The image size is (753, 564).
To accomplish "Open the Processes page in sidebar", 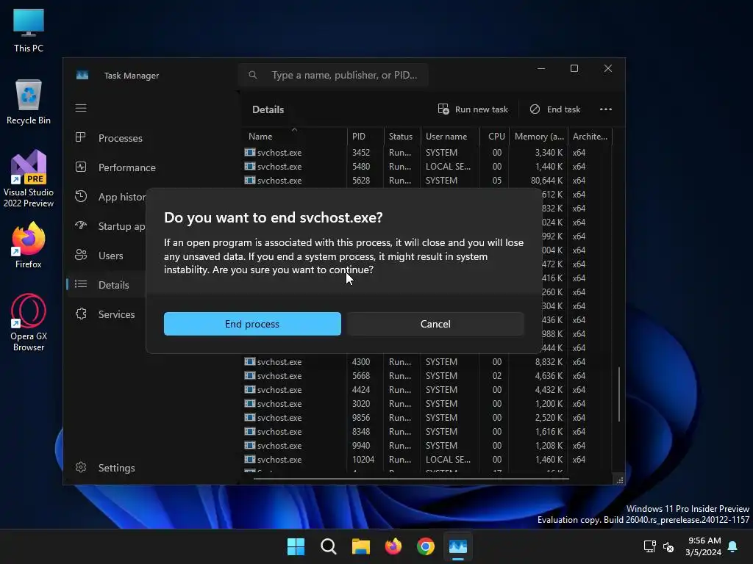I will coord(120,138).
